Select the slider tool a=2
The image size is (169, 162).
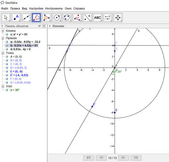click(107, 18)
